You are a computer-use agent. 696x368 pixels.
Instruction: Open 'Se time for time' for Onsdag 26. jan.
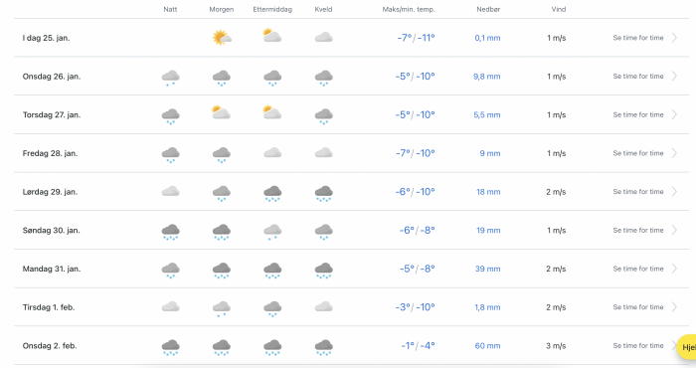tap(638, 77)
